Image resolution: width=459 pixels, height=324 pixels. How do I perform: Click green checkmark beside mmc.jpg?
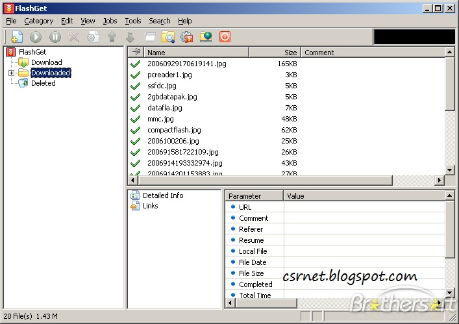135,119
